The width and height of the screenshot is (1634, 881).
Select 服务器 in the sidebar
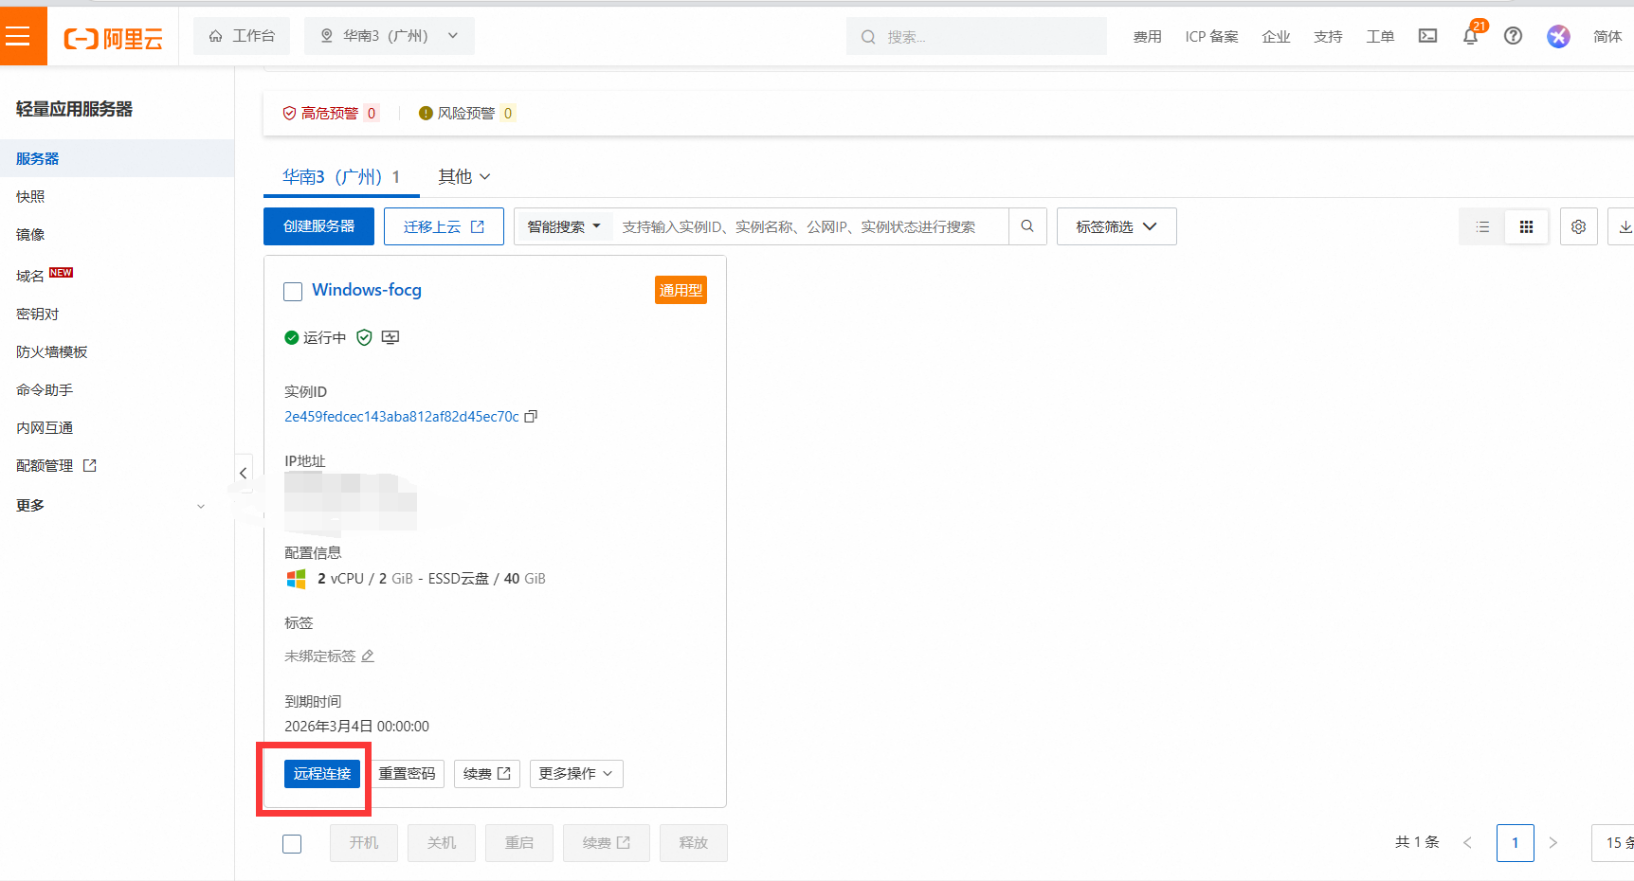point(117,158)
